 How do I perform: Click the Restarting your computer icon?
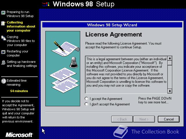3,52
